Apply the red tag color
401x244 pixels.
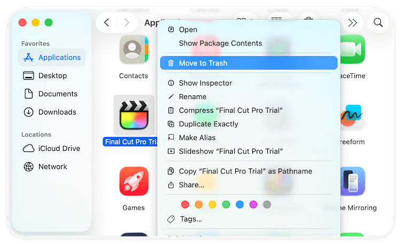coord(185,204)
